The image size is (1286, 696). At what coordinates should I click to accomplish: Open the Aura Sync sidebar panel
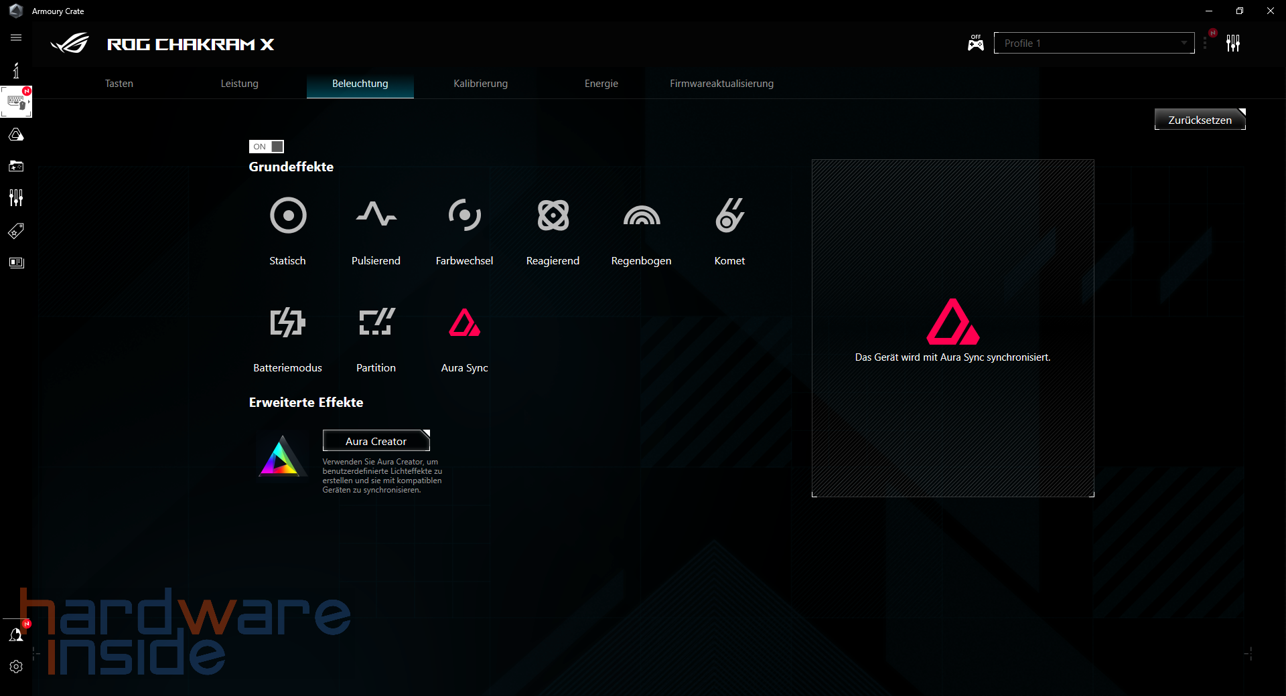tap(17, 134)
